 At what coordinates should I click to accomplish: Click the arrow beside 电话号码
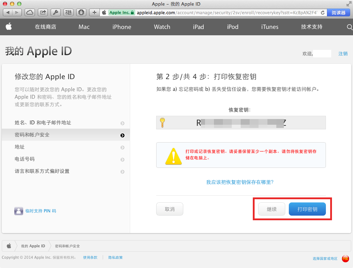(x=122, y=160)
